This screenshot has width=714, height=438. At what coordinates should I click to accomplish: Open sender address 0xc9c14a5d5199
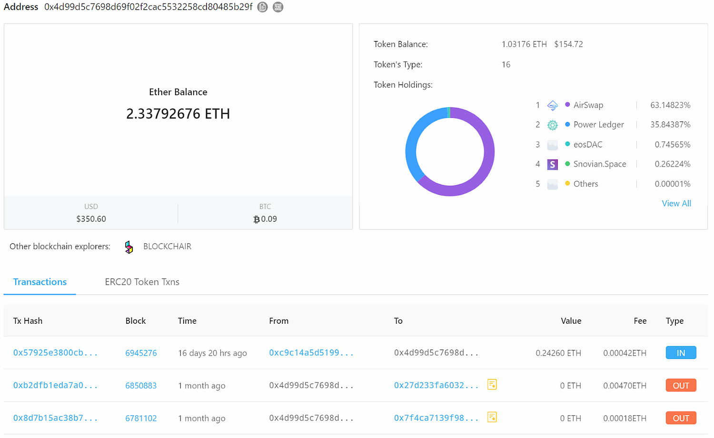click(x=311, y=353)
